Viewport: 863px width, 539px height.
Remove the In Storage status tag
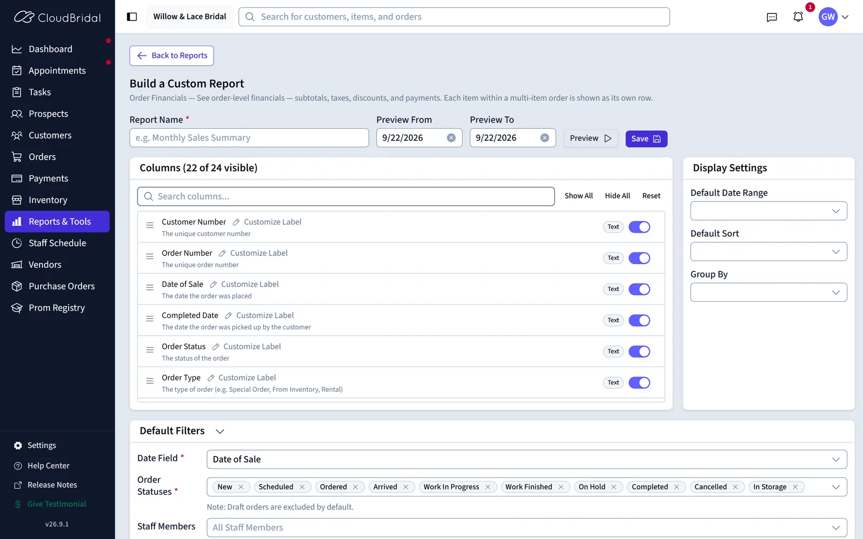(795, 487)
